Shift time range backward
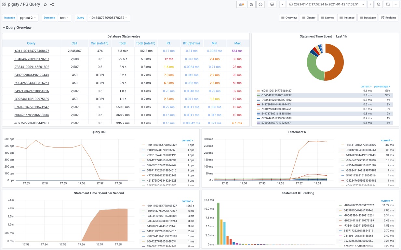This screenshot has height=250, width=401. (283, 5)
